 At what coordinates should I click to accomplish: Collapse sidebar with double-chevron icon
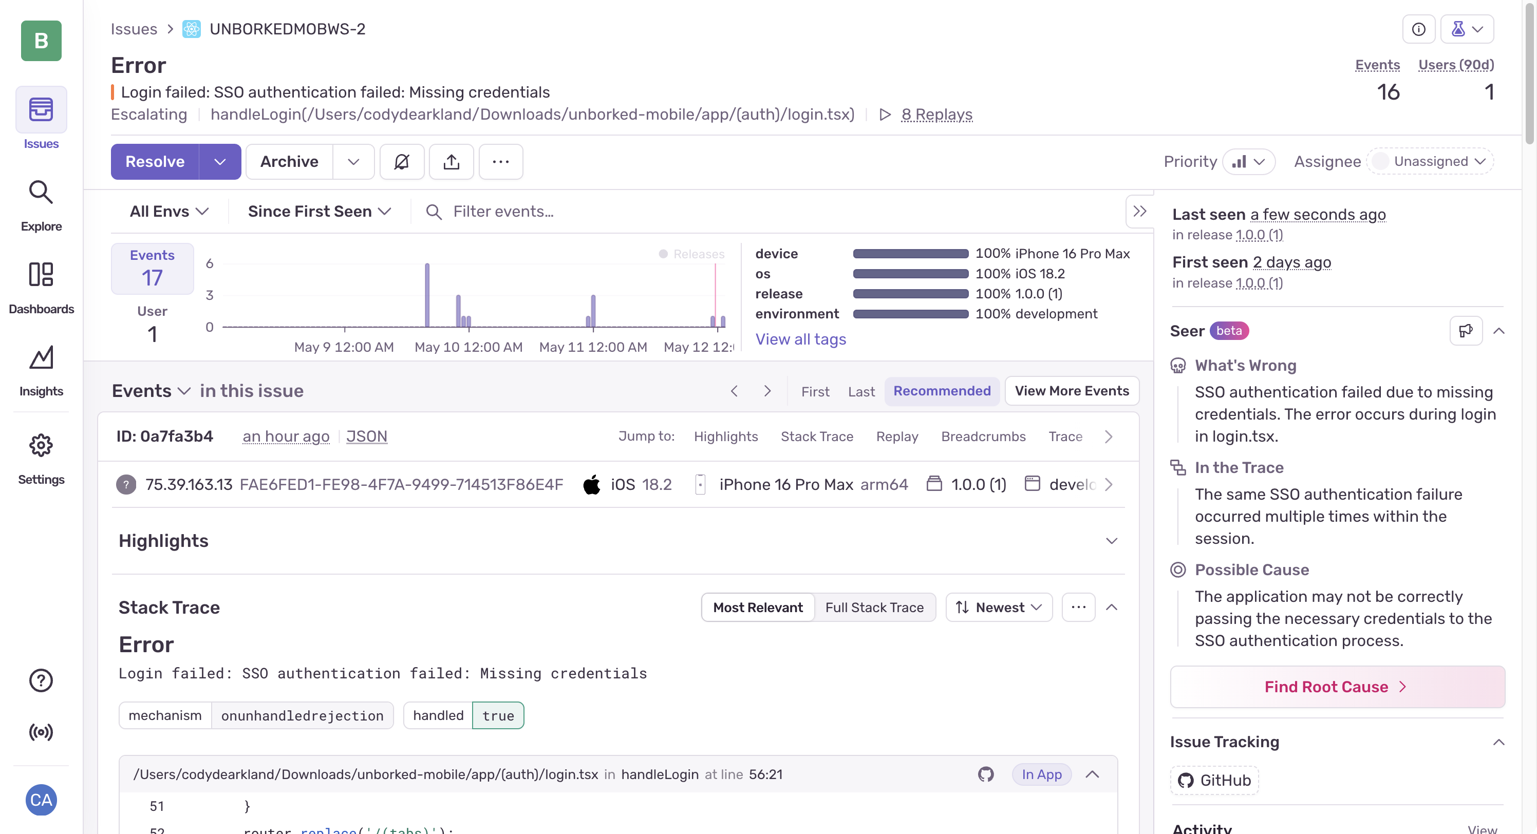tap(1139, 211)
